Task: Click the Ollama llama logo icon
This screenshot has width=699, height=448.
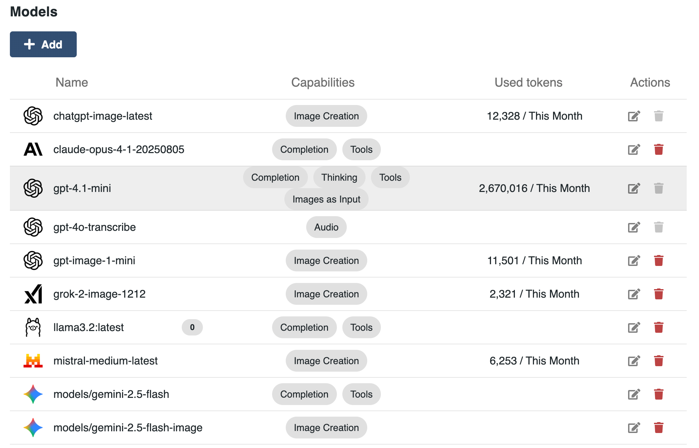Action: click(x=33, y=328)
